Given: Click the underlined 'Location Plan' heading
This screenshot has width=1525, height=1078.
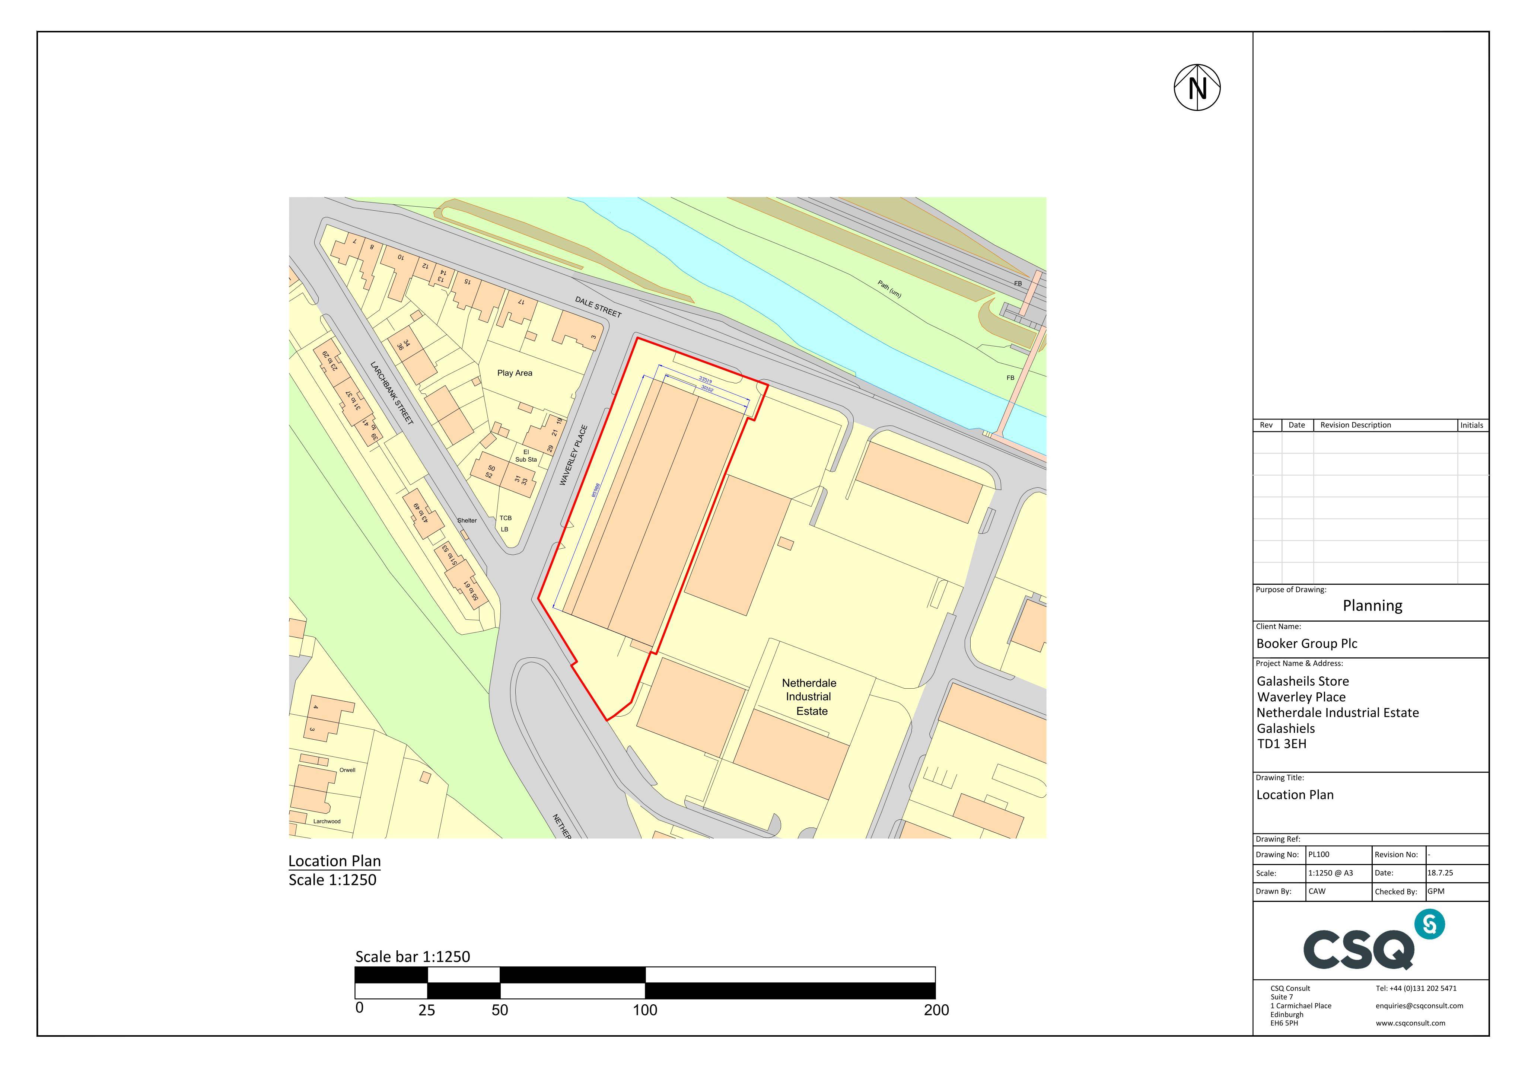Looking at the screenshot, I should click(x=335, y=861).
